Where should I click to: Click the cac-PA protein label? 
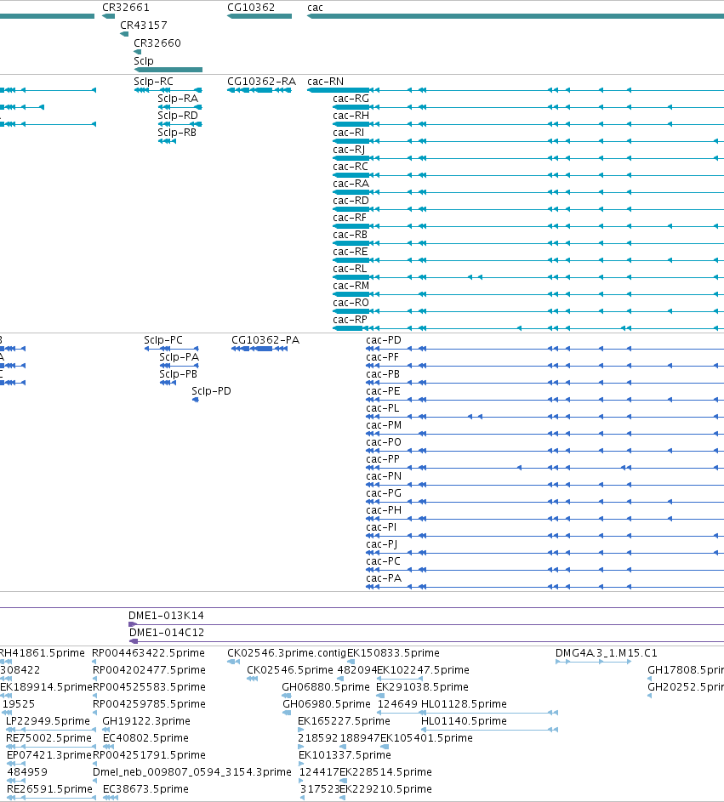tap(384, 578)
